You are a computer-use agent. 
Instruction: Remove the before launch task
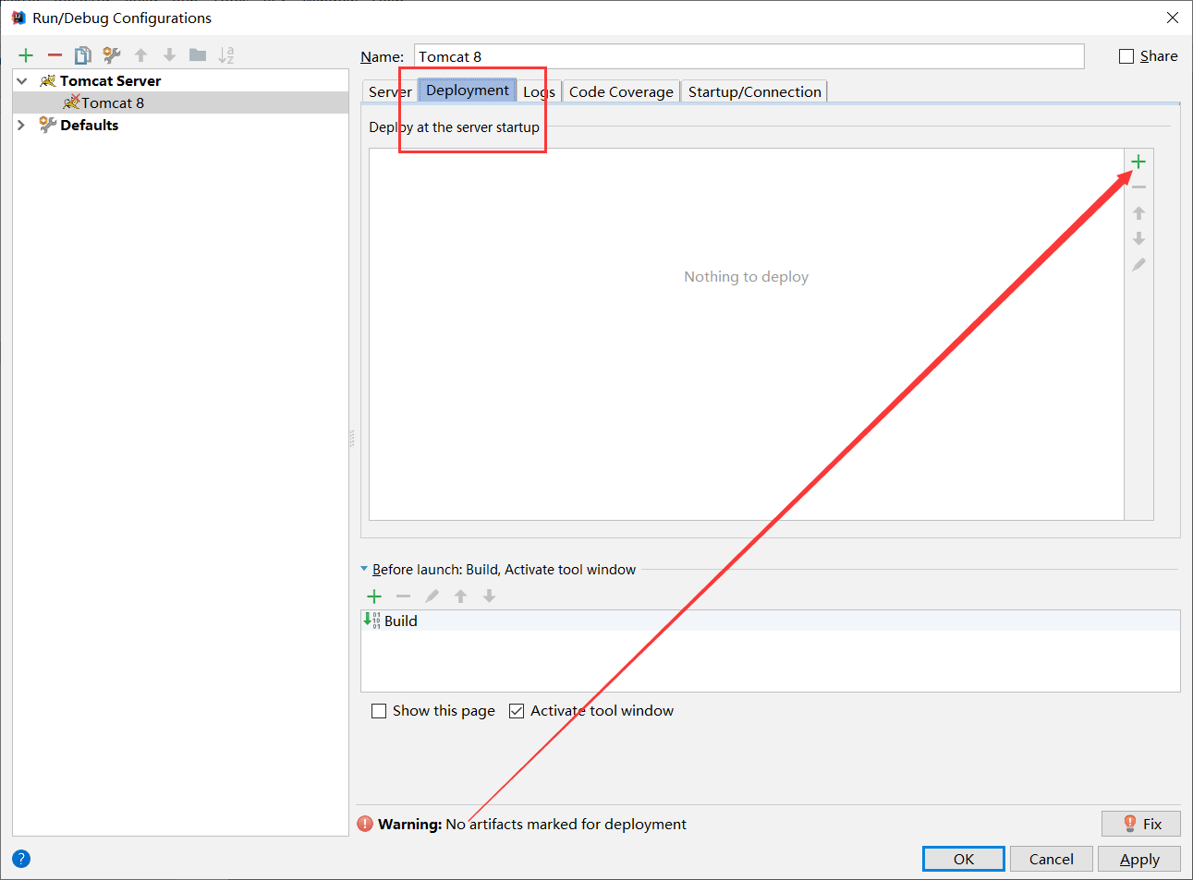(403, 597)
